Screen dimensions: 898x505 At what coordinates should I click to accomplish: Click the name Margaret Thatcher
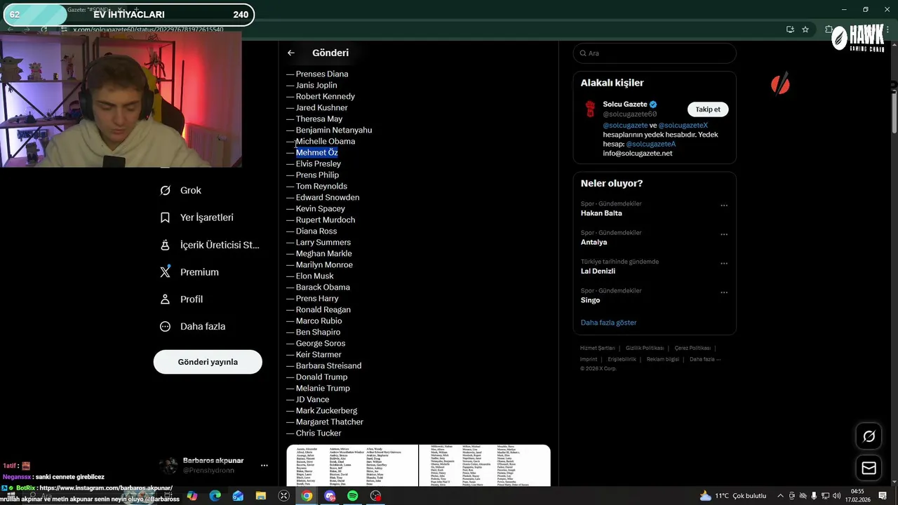point(330,422)
